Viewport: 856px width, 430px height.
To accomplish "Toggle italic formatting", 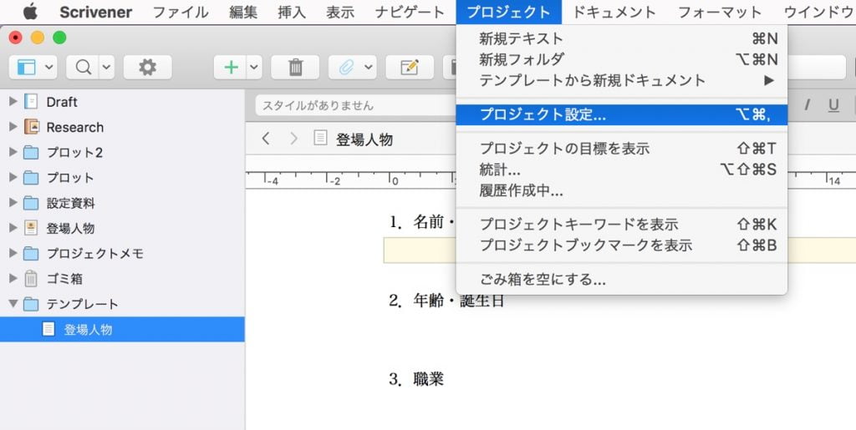I will (x=807, y=105).
